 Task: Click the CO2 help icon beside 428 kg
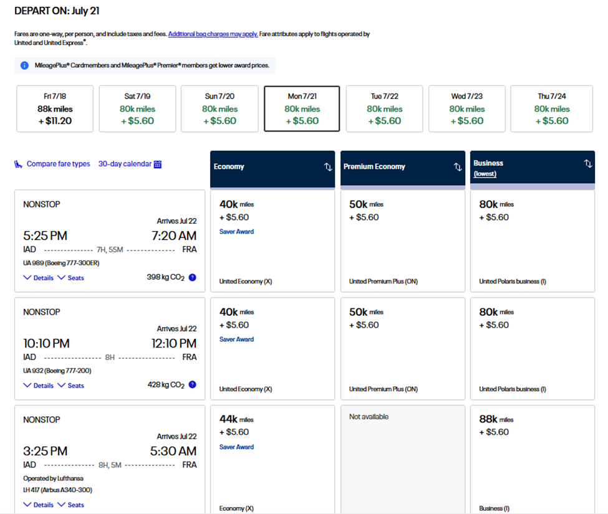coord(192,385)
